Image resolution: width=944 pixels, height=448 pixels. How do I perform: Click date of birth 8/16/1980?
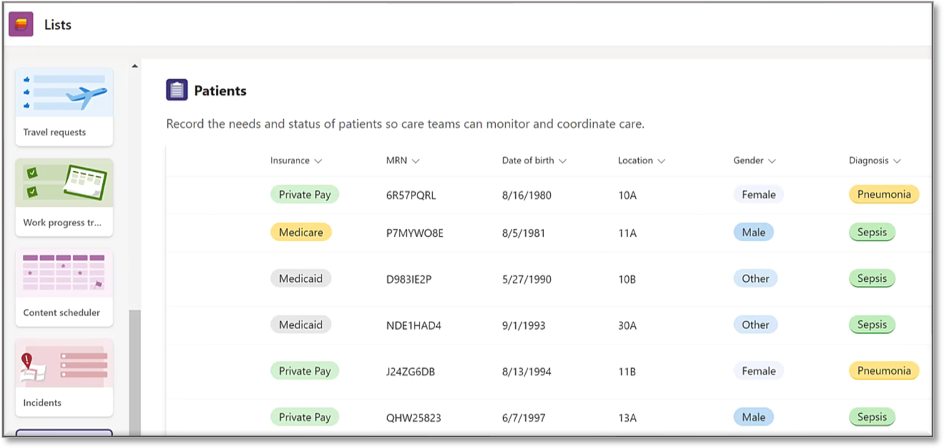(527, 195)
